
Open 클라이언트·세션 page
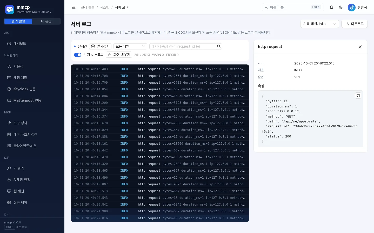tap(32, 146)
